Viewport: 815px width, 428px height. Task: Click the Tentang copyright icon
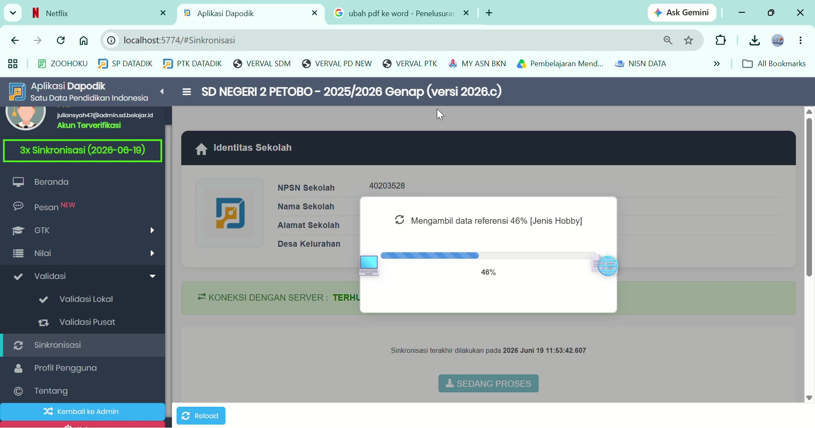tap(18, 391)
